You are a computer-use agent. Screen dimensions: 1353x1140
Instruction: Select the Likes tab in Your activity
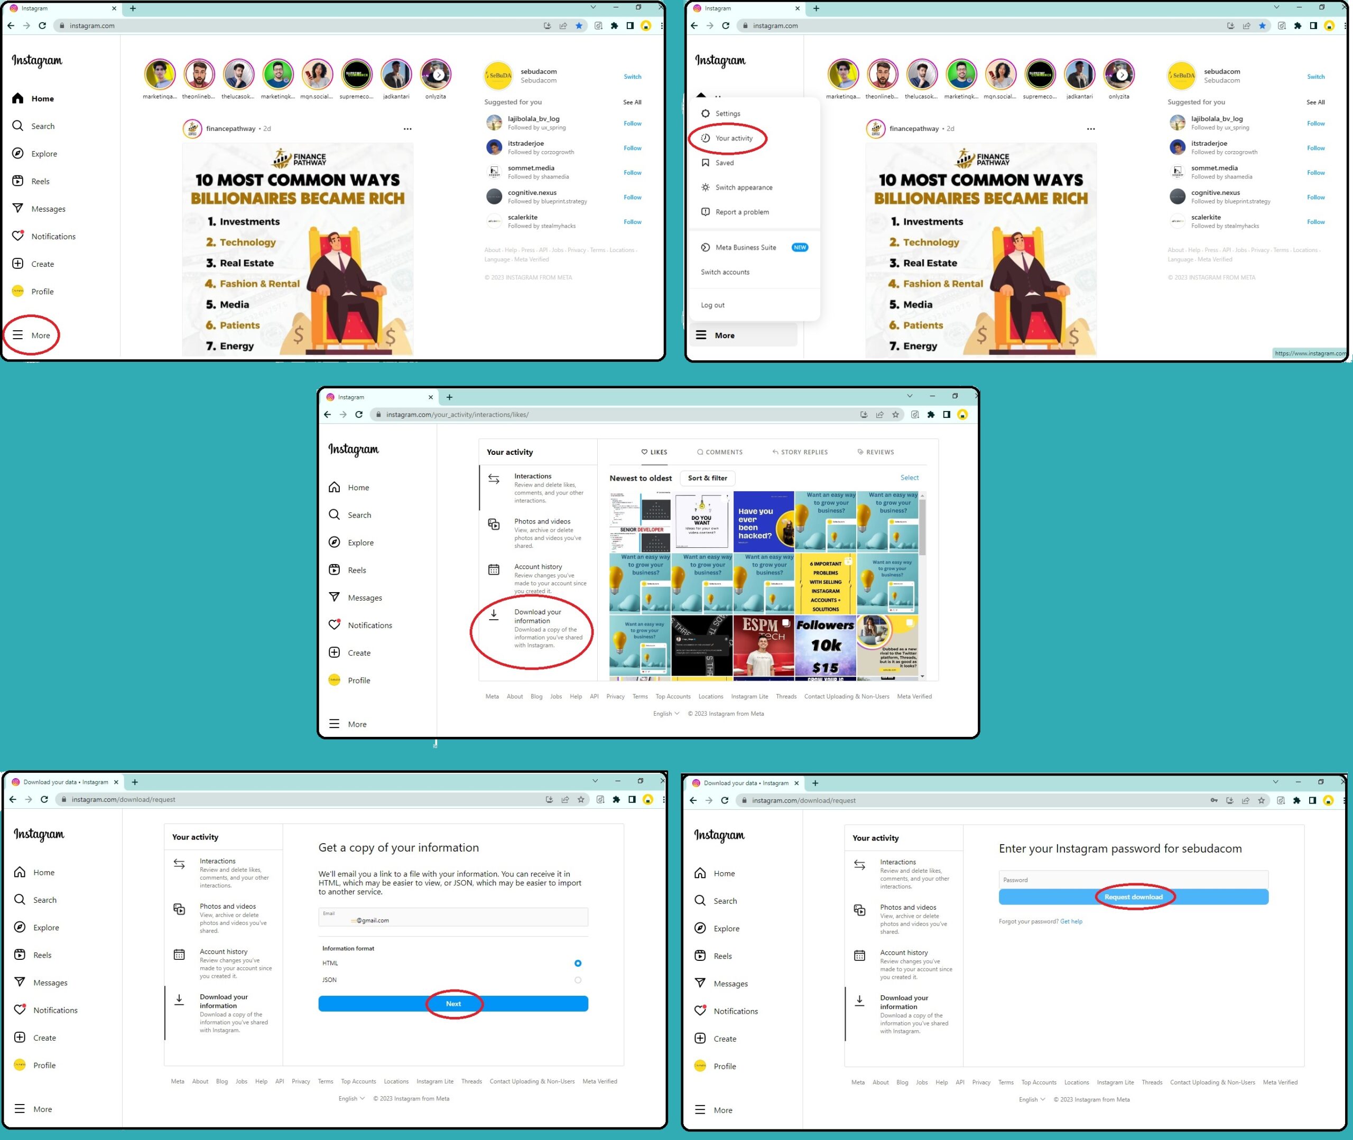click(x=654, y=451)
